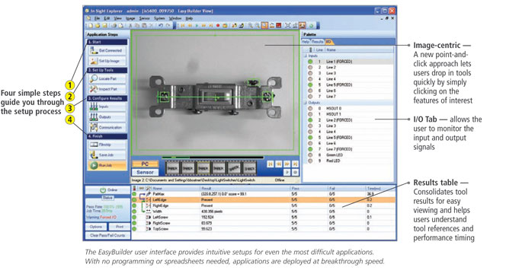Toggle HSOUT 0 output indicator
This screenshot has width=506, height=277.
coord(310,108)
